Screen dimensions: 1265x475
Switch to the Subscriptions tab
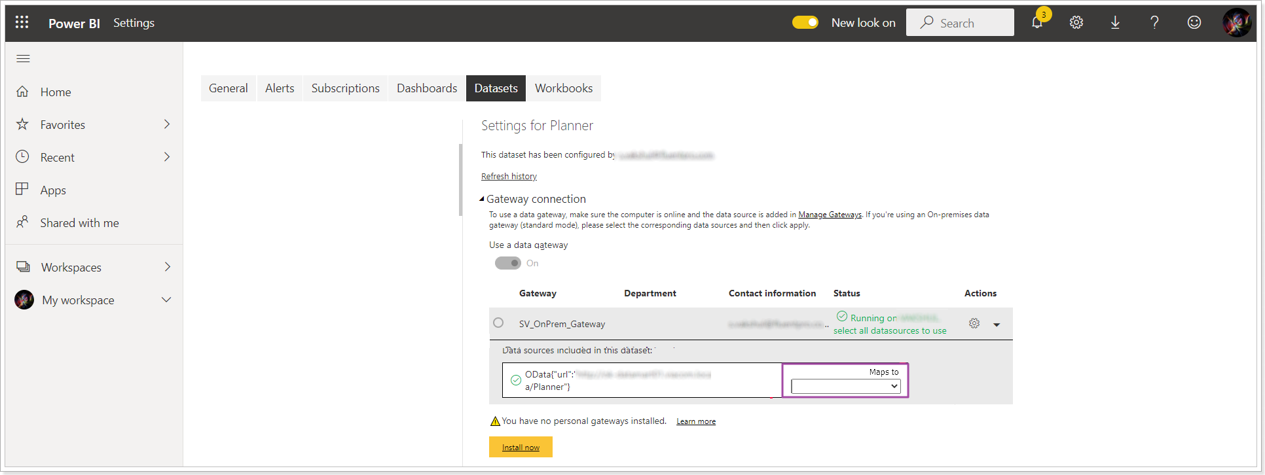pyautogui.click(x=346, y=88)
